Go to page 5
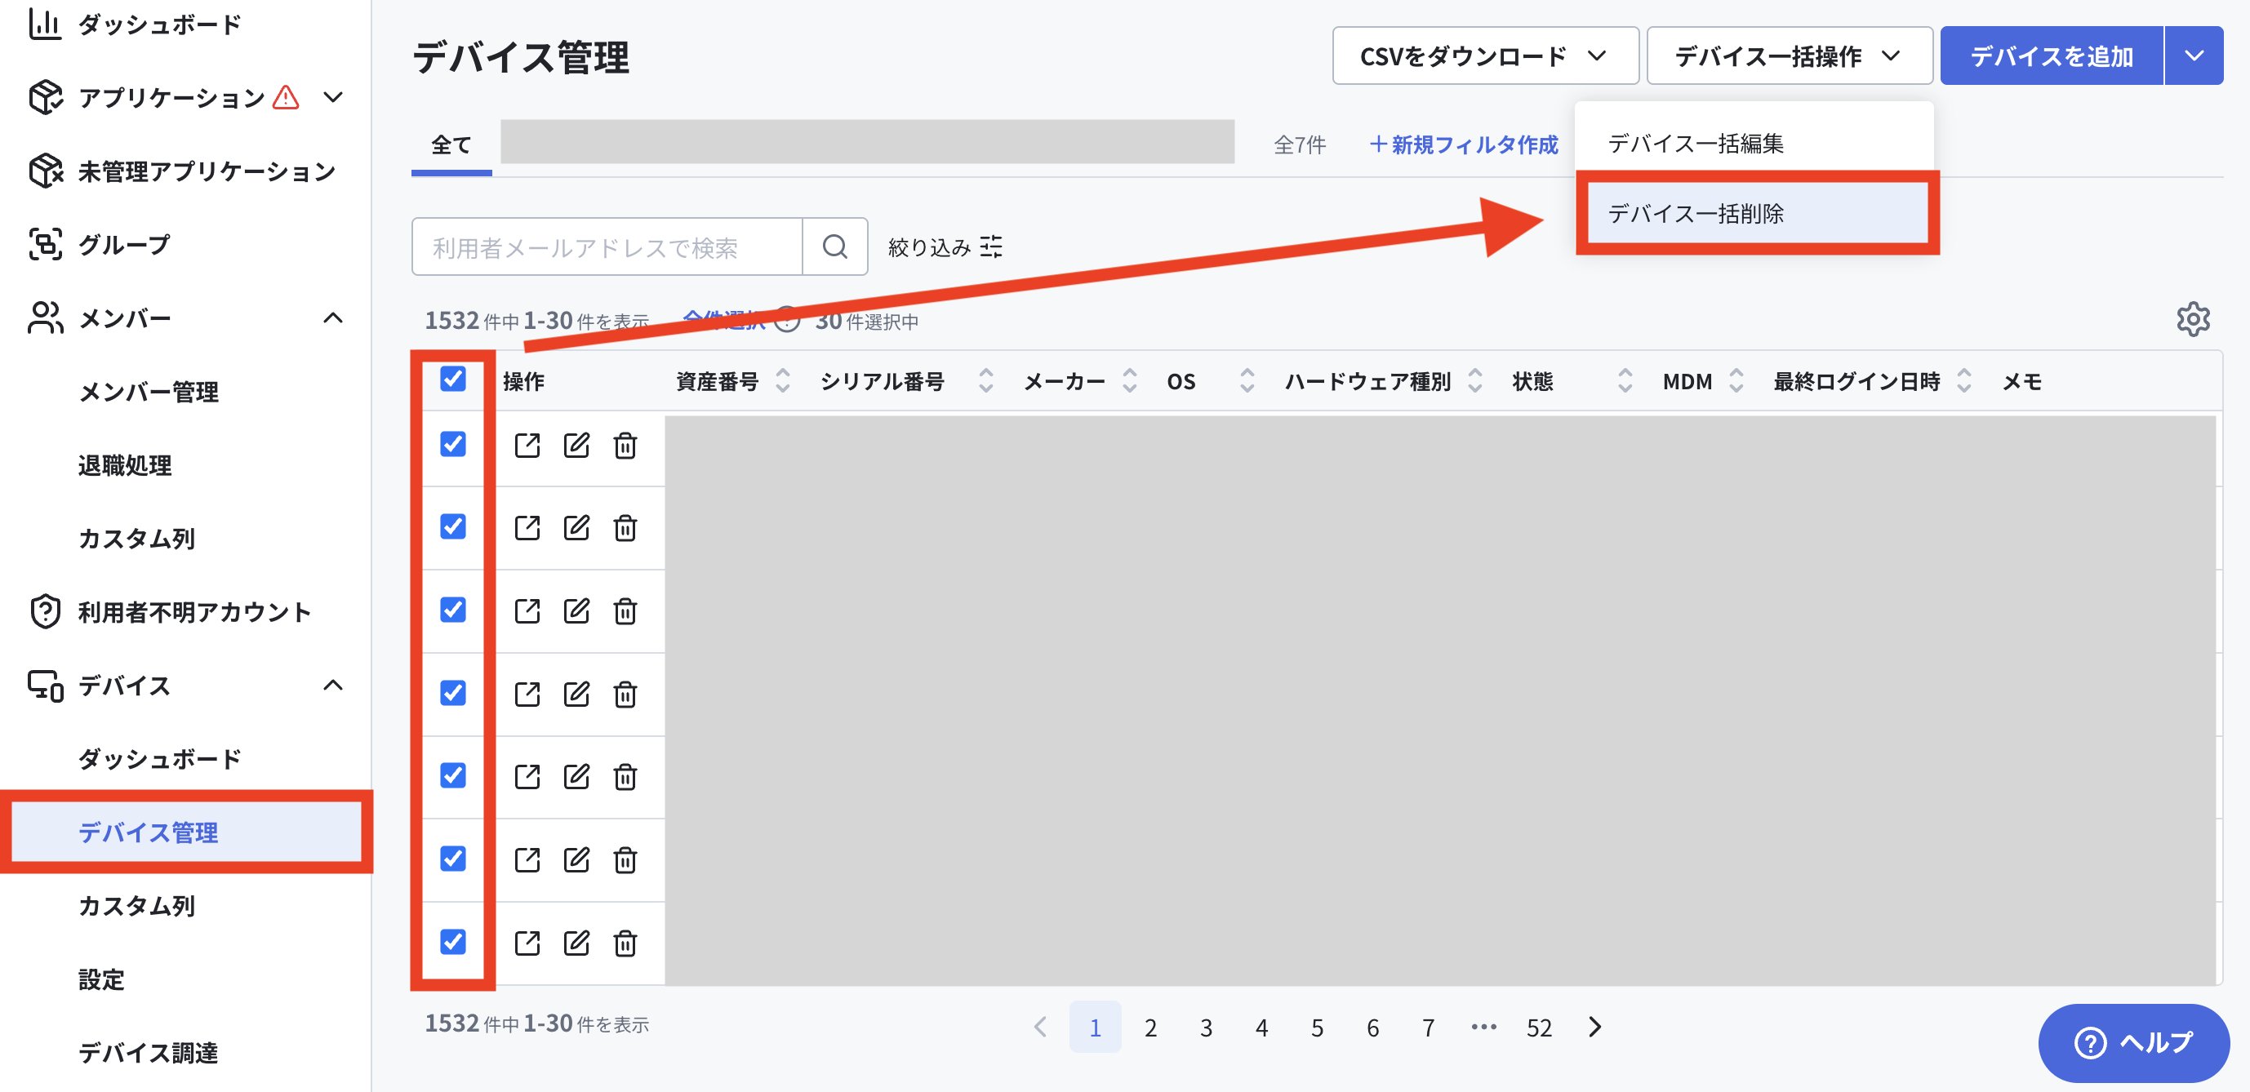The image size is (2250, 1092). (1316, 1028)
